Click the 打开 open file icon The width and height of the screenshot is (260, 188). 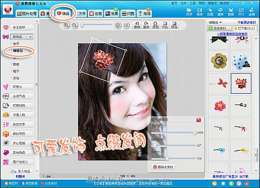189,12
